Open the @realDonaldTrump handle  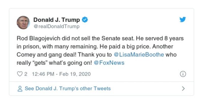(56, 26)
